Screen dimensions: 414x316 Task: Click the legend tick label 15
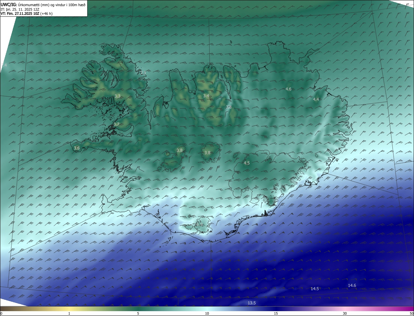pos(276,313)
